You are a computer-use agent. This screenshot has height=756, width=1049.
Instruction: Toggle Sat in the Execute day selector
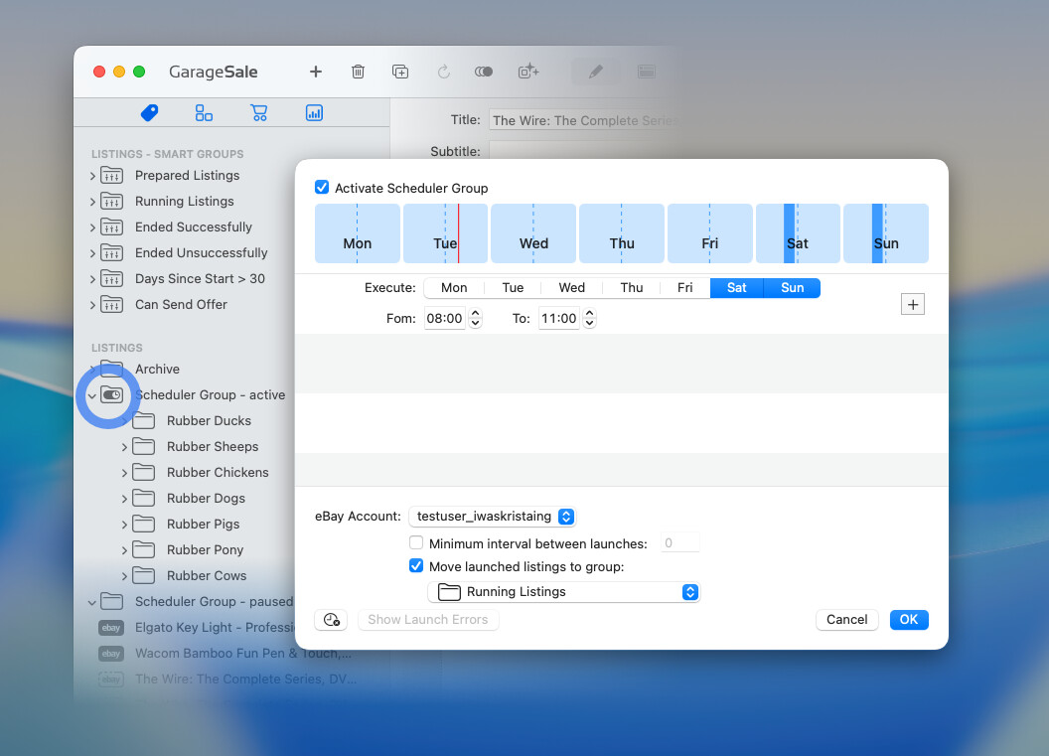pos(736,288)
